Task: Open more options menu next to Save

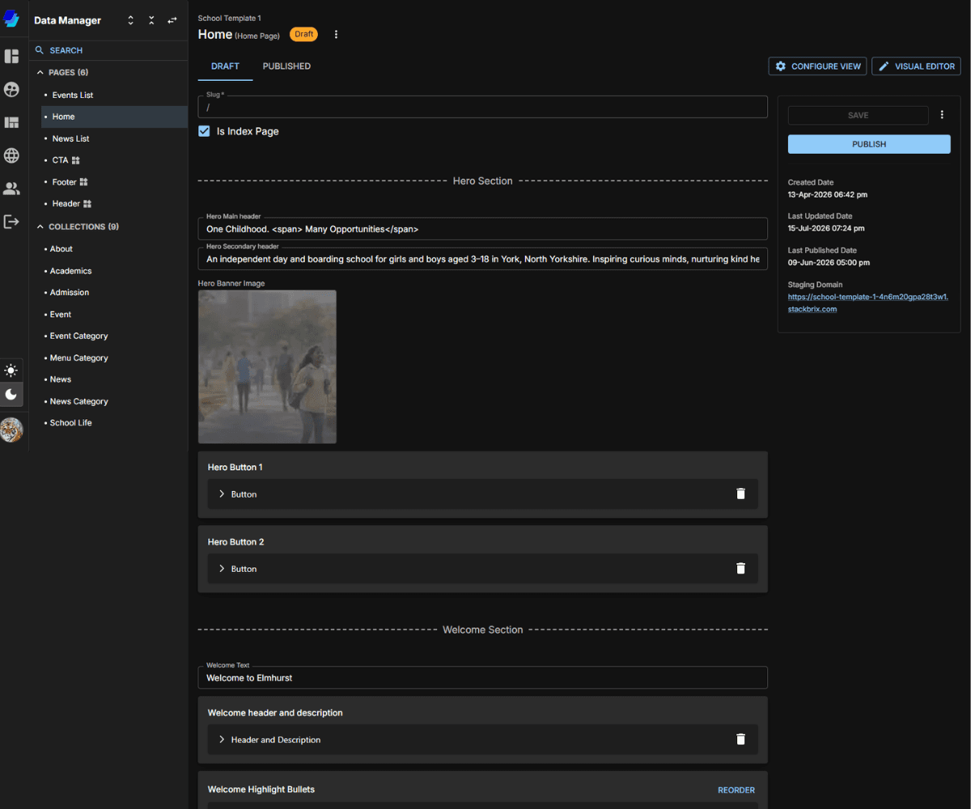Action: click(x=942, y=115)
